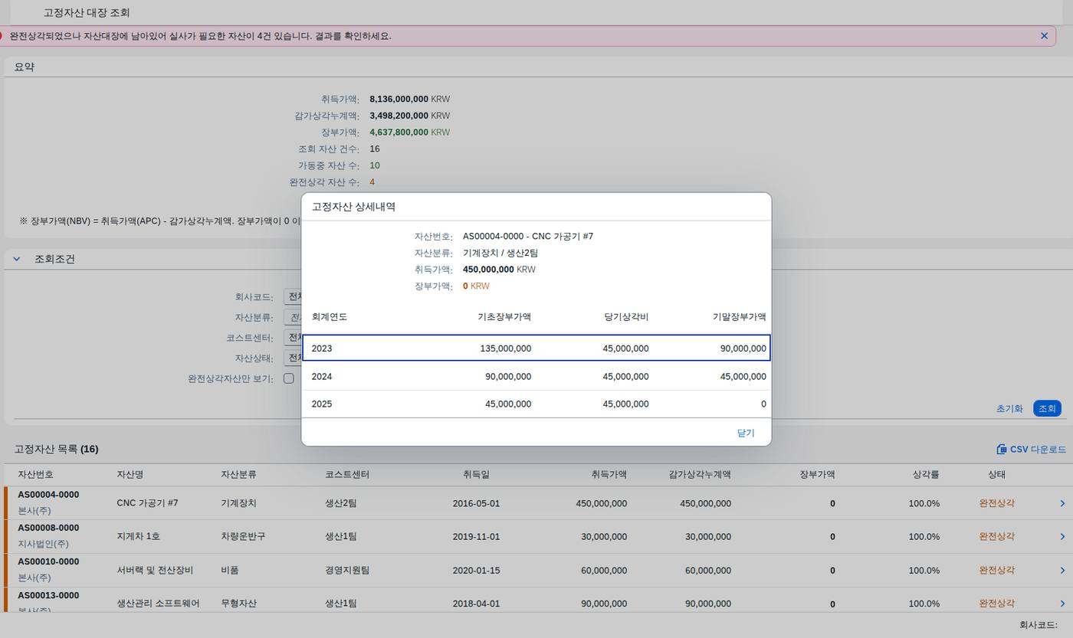Open details arrow for AS00010-0000 row
1073x638 pixels.
coord(1062,571)
